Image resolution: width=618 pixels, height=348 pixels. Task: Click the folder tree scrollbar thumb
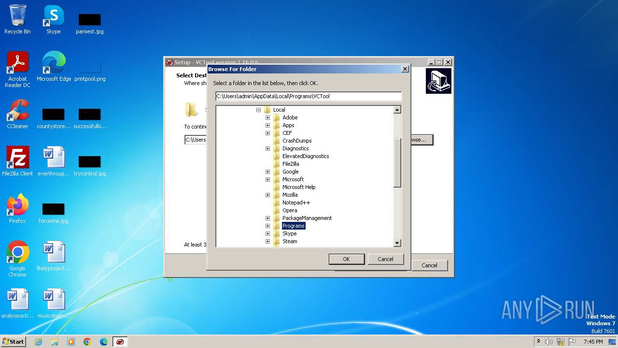[x=397, y=163]
